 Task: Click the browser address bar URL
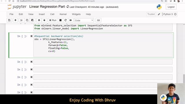tap(57, 1)
